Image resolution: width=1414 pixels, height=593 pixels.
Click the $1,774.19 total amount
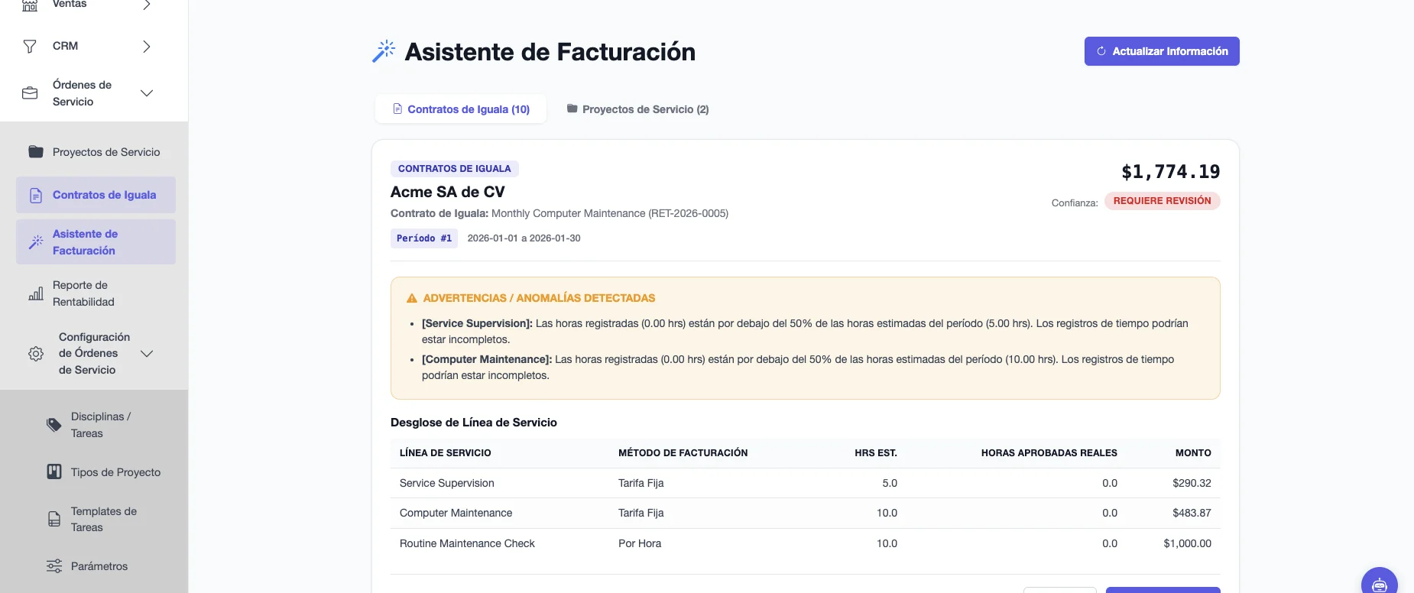pos(1171,172)
